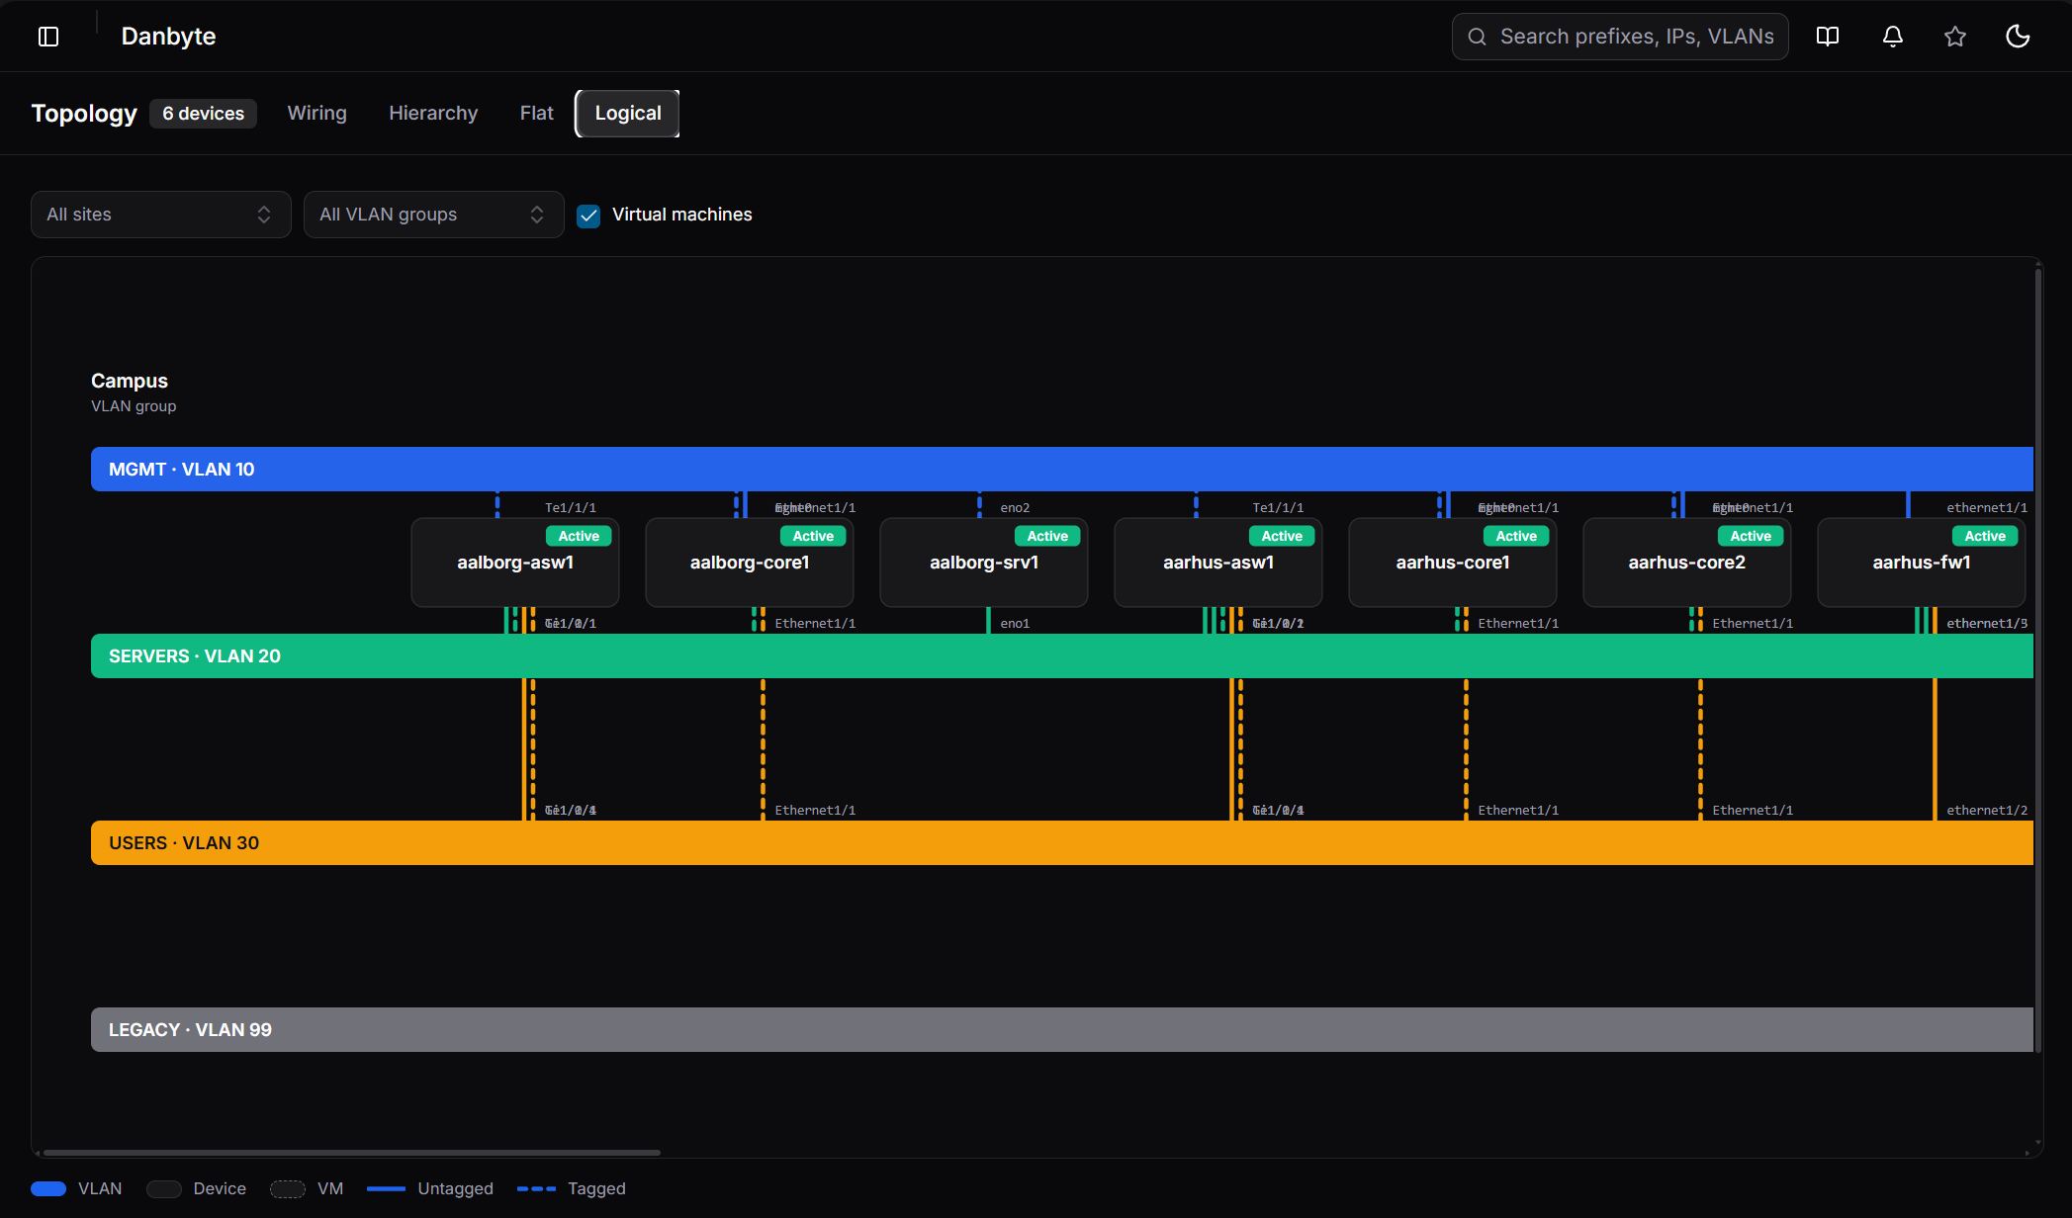Focus the search prefixes, IPs, VLANs field
Viewport: 2072px width, 1218px height.
[x=1620, y=37]
